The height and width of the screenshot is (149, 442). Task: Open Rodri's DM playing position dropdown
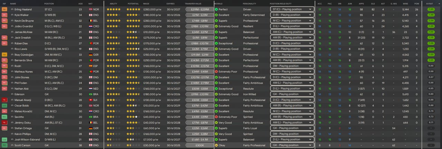pos(292,66)
